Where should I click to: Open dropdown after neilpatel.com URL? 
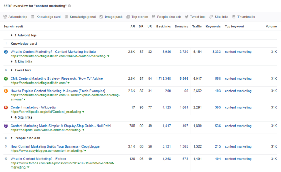click(83, 130)
